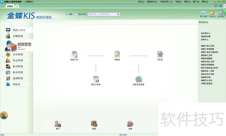Open the 委托代销单 icon

point(96,81)
